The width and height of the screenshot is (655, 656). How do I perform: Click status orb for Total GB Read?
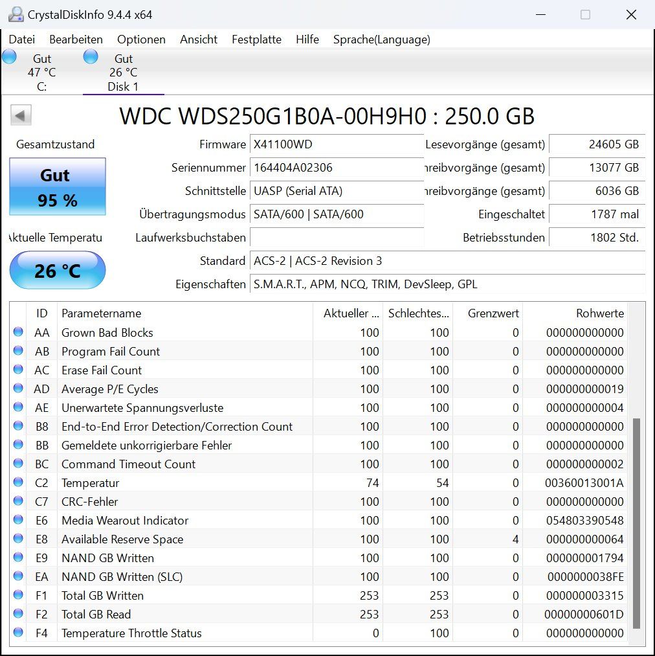point(18,614)
